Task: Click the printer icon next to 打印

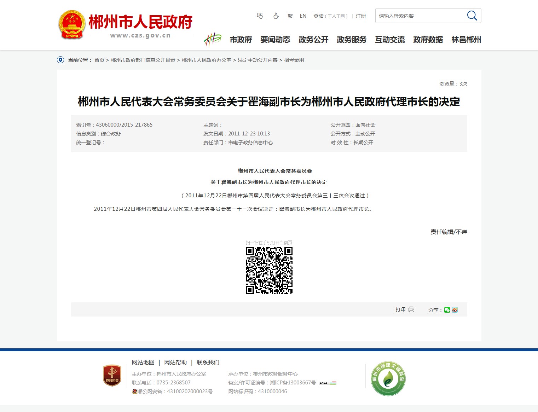Action: pos(411,309)
